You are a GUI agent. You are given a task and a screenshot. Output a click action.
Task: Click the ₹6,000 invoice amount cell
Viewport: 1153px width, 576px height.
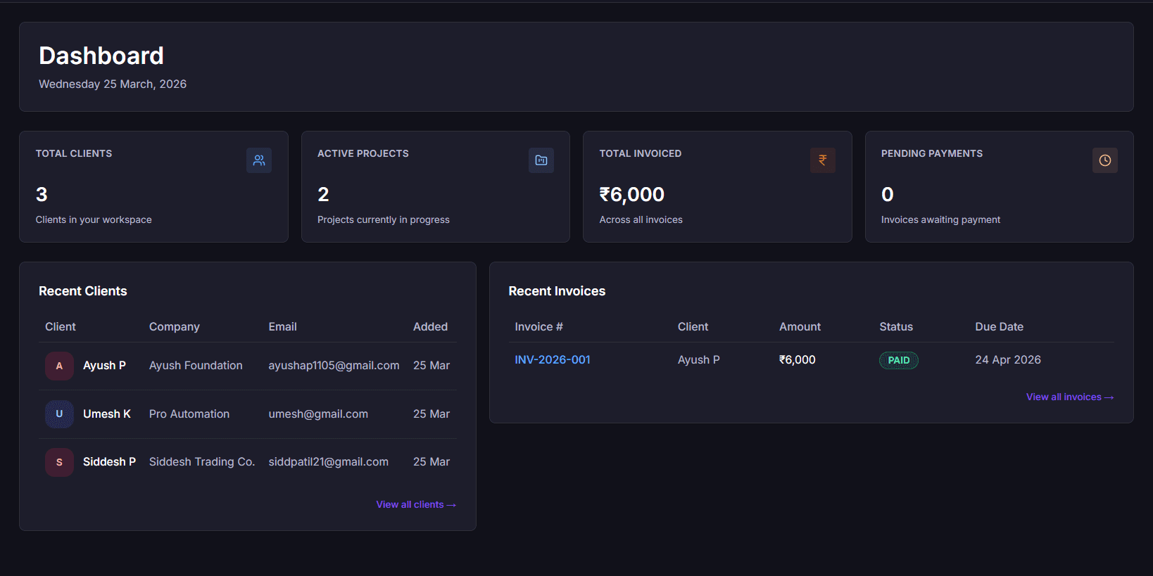pyautogui.click(x=798, y=359)
